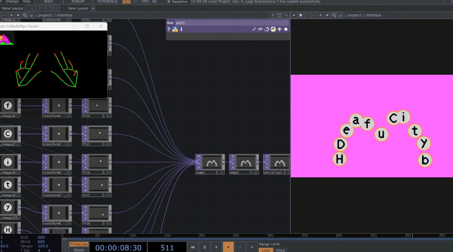
Task: Click the operator help question mark icon
Action: [169, 29]
